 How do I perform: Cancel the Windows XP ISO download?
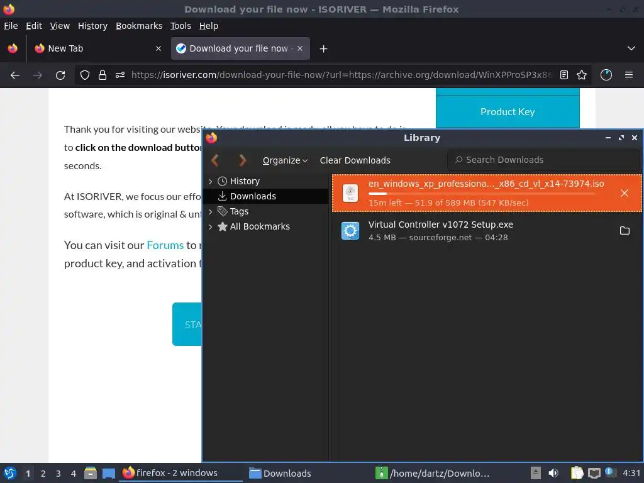tap(625, 193)
